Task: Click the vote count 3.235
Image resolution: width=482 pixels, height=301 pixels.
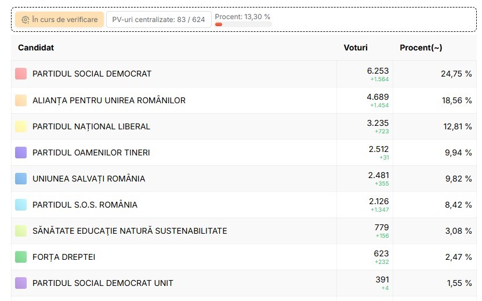Action: pos(378,124)
